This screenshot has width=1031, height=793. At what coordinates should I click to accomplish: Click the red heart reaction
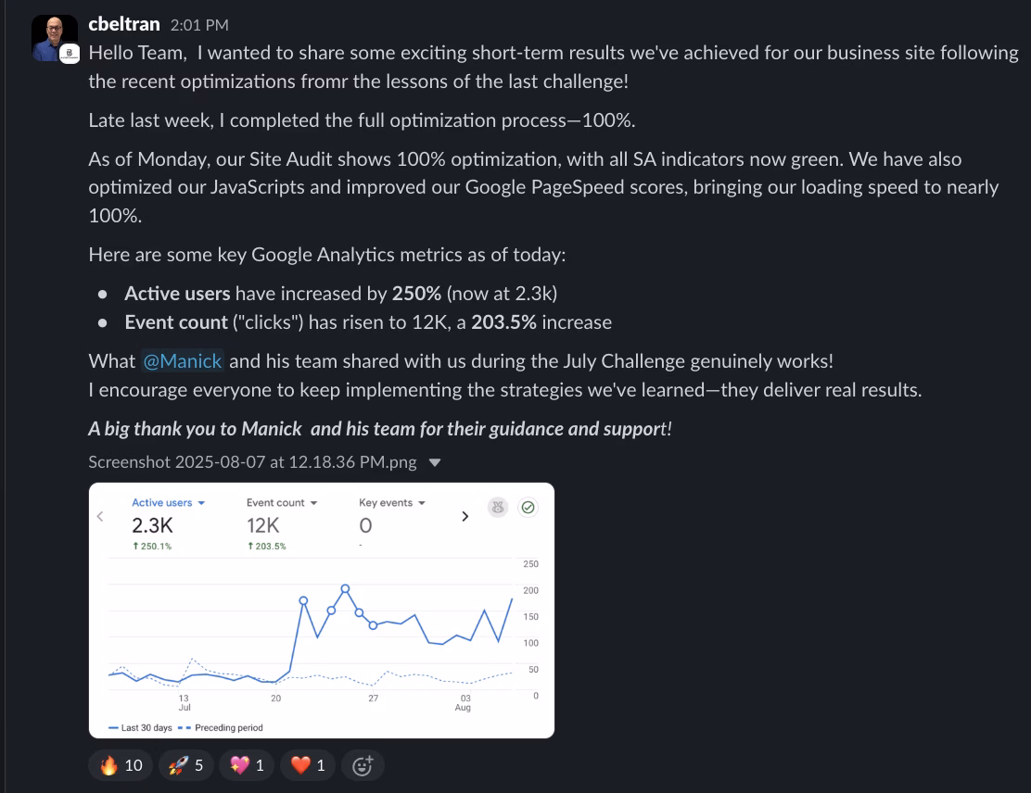click(309, 765)
